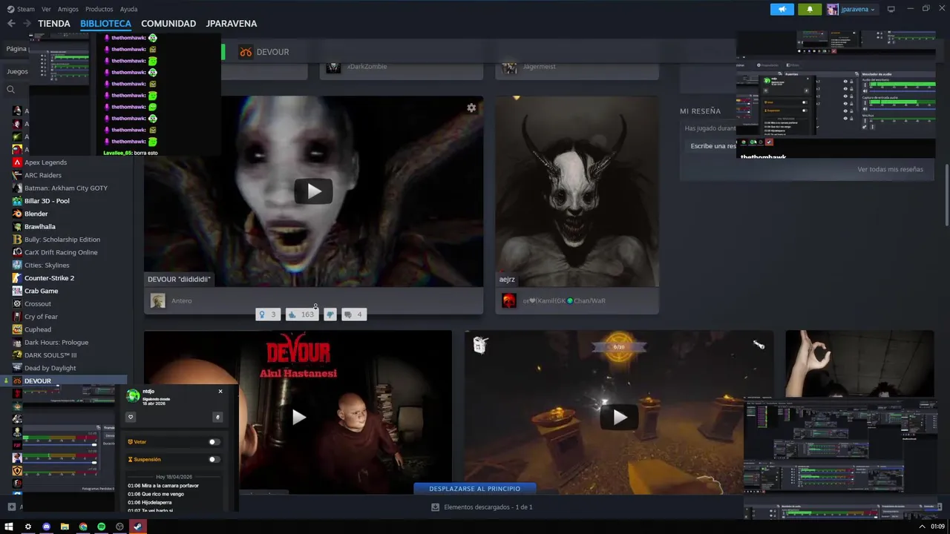This screenshot has height=534, width=950.
Task: Click the Antero author avatar
Action: coord(157,300)
